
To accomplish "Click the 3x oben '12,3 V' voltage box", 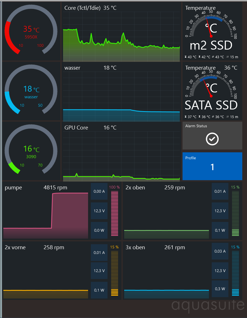I will [220, 271].
